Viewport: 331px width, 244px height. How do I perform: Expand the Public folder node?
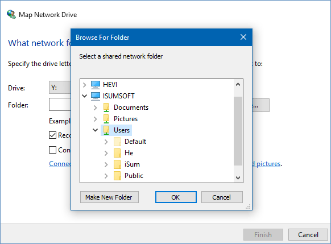(x=106, y=176)
